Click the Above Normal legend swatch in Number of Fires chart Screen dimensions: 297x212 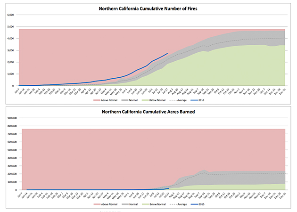(x=96, y=101)
